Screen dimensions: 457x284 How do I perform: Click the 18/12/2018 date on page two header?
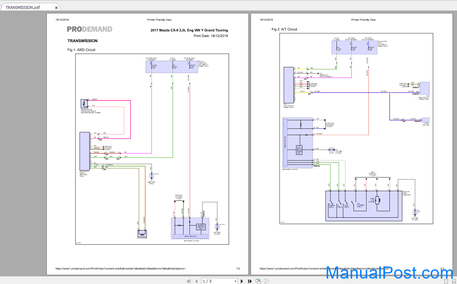coord(266,20)
